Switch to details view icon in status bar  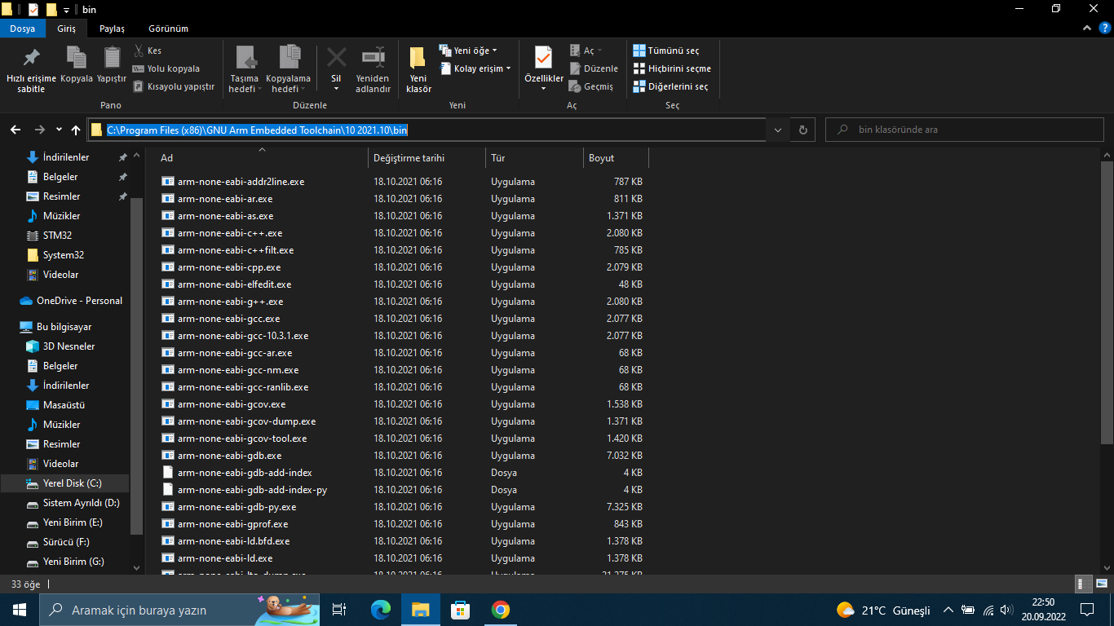coord(1084,584)
